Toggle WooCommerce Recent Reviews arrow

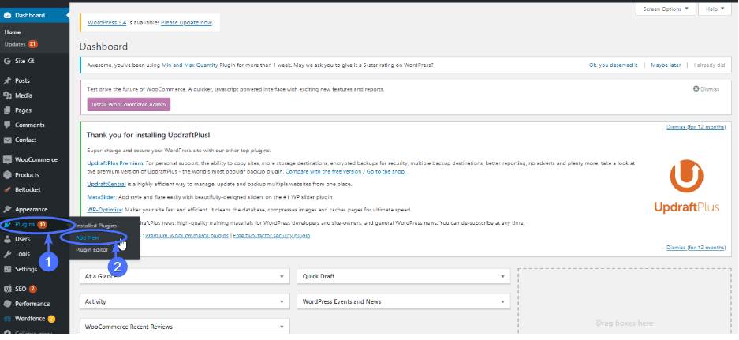282,327
